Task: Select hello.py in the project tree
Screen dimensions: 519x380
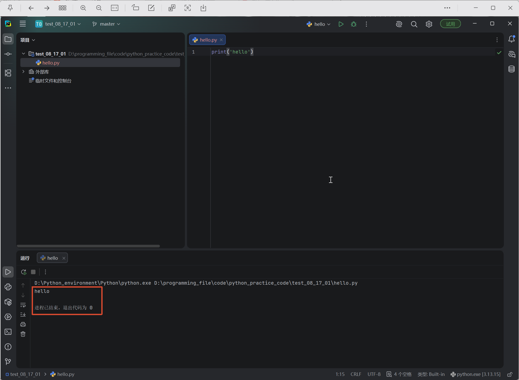Action: coord(100,63)
